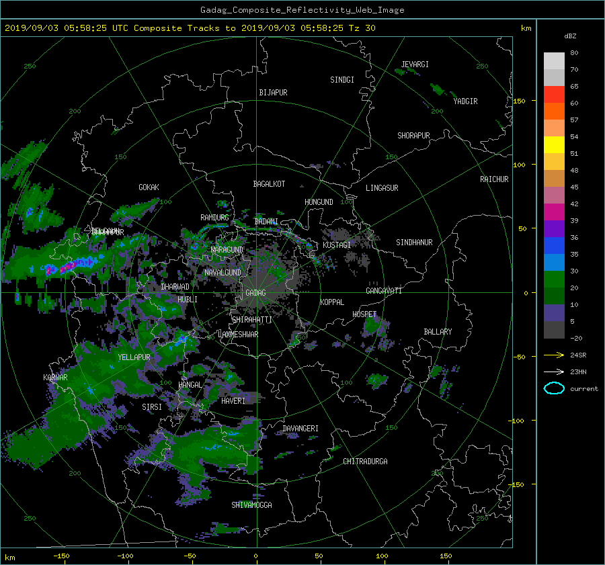Image resolution: width=605 pixels, height=565 pixels.
Task: Click the BIJAPUR city label
Action: 273,93
